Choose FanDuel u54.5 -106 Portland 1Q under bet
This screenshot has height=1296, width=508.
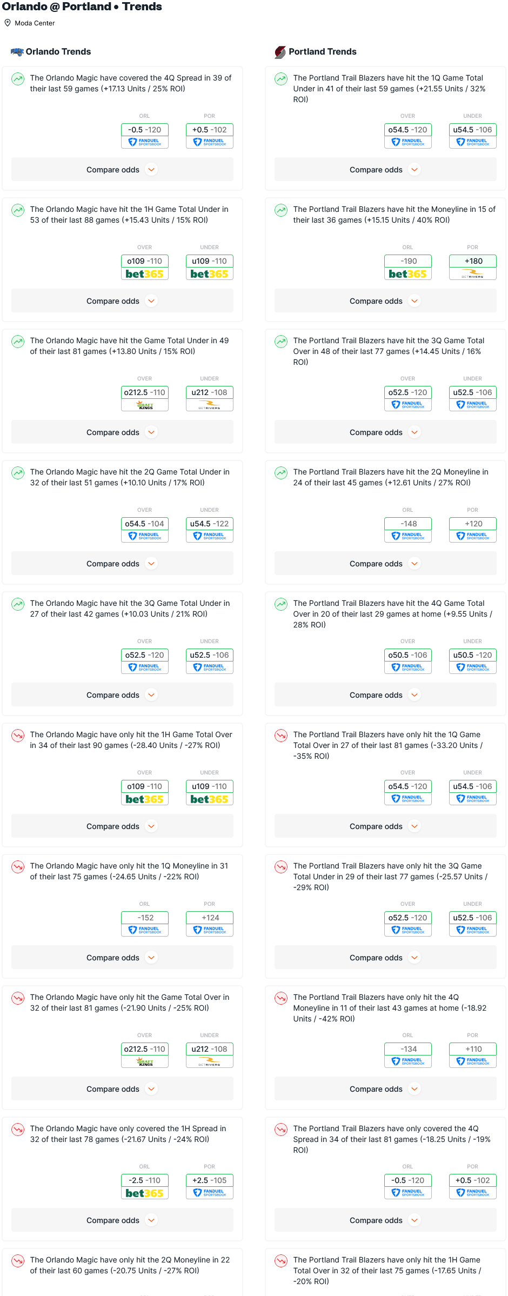[x=473, y=136]
